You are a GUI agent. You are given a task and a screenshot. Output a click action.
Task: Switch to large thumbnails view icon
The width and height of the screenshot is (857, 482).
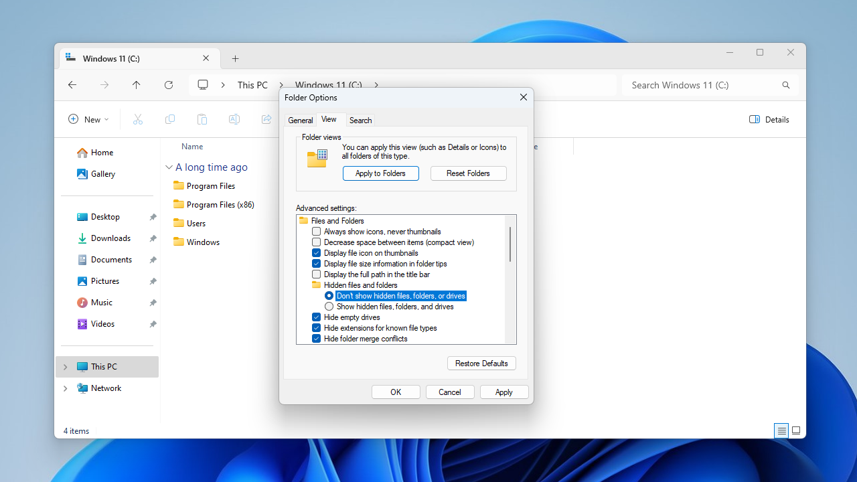(796, 431)
